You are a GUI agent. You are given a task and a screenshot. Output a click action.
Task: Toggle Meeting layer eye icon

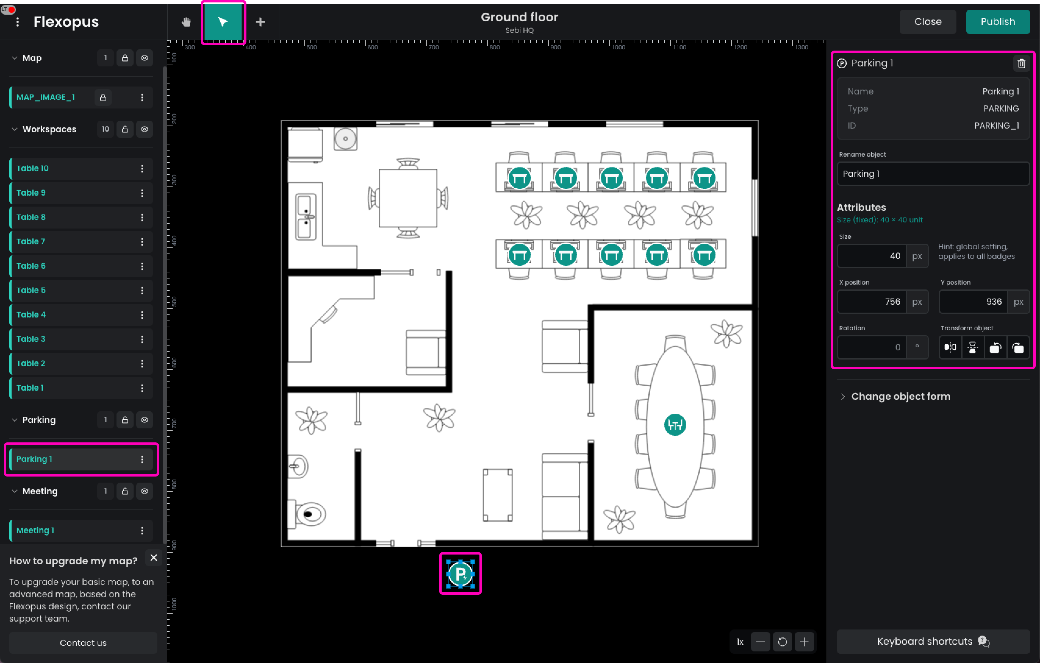coord(145,491)
